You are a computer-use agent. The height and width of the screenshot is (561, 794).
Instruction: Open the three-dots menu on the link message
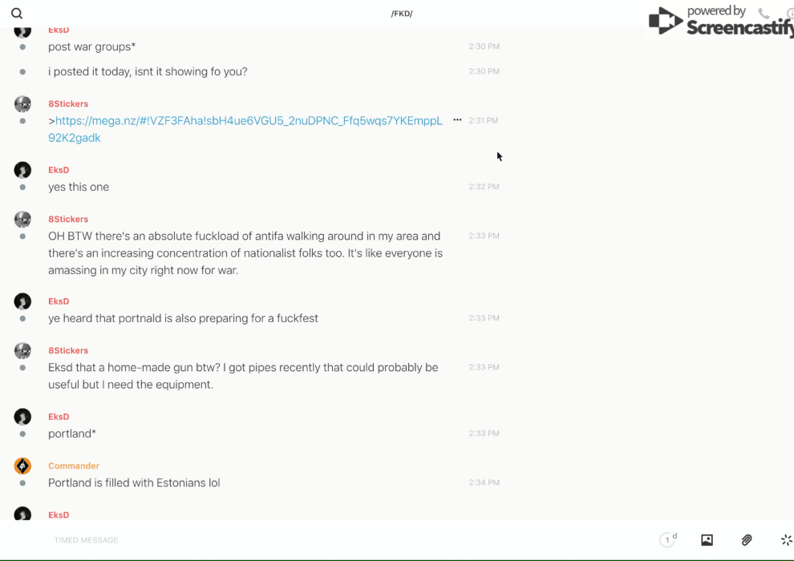(x=457, y=120)
